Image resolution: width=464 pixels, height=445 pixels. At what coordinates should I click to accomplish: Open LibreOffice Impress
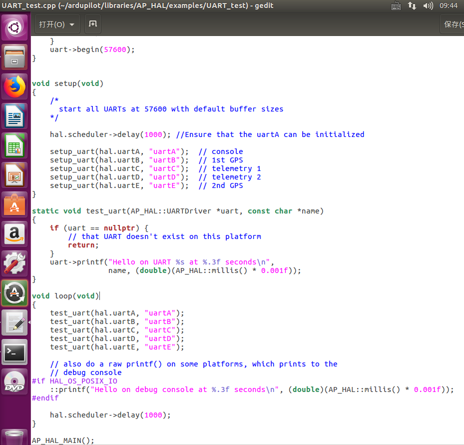pos(14,175)
